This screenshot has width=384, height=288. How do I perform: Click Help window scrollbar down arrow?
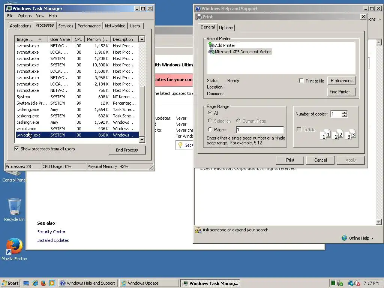379,222
